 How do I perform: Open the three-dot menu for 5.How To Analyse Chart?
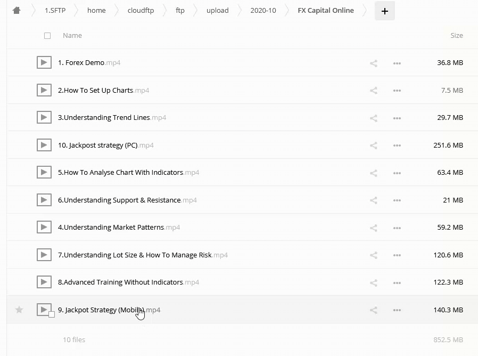pyautogui.click(x=397, y=173)
